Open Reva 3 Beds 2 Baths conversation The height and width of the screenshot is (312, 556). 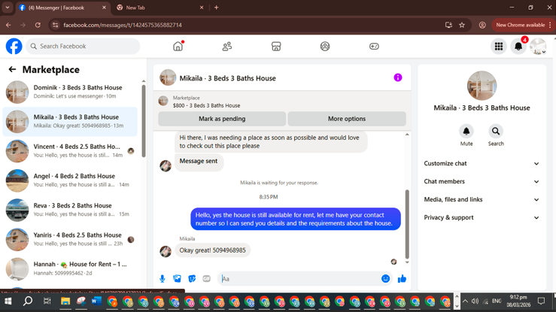[x=70, y=210]
